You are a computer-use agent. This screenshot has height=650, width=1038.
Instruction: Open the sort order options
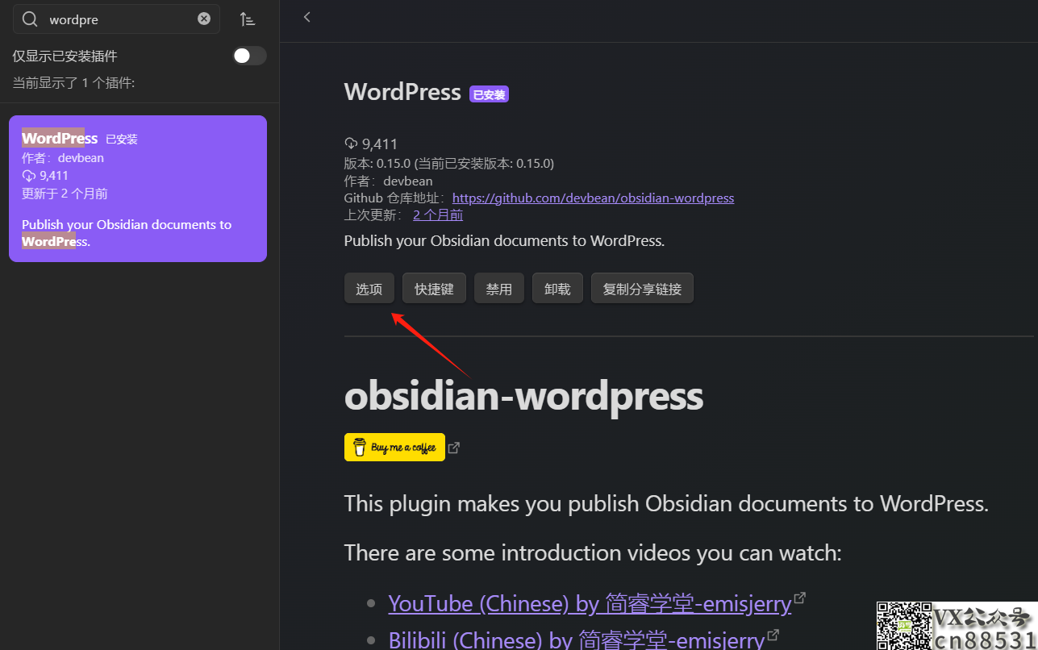click(248, 19)
